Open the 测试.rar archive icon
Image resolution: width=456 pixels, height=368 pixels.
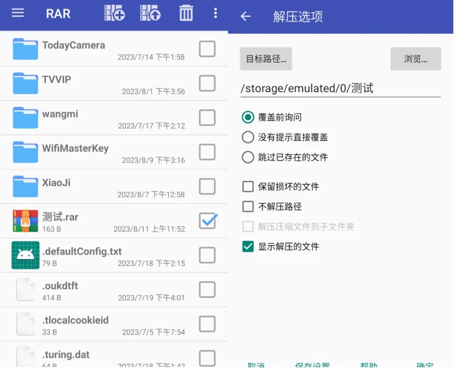point(25,221)
